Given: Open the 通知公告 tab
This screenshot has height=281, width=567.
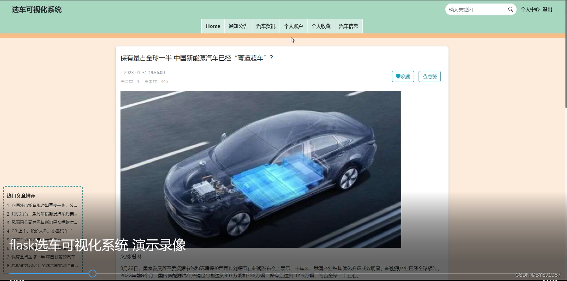Looking at the screenshot, I should coord(238,26).
